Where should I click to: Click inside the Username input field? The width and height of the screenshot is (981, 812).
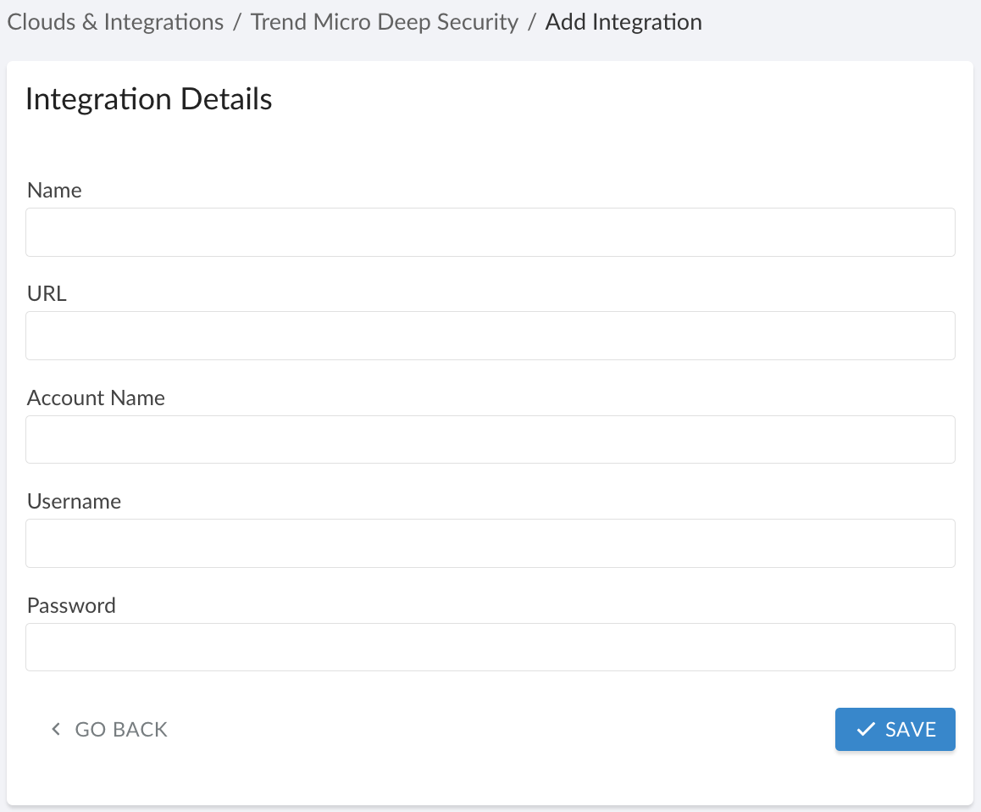[490, 543]
